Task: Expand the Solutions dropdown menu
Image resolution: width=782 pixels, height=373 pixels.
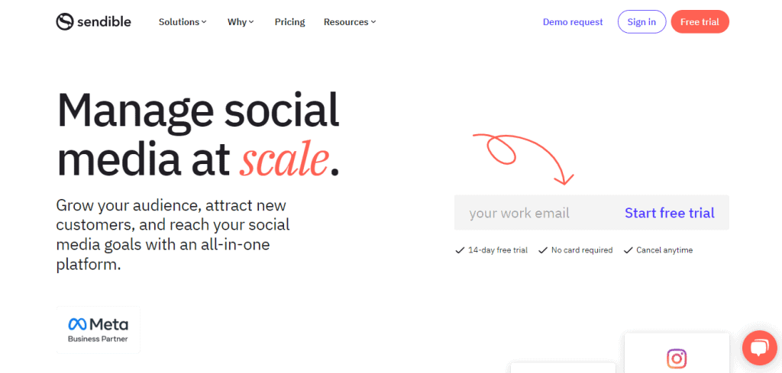Action: pos(183,22)
